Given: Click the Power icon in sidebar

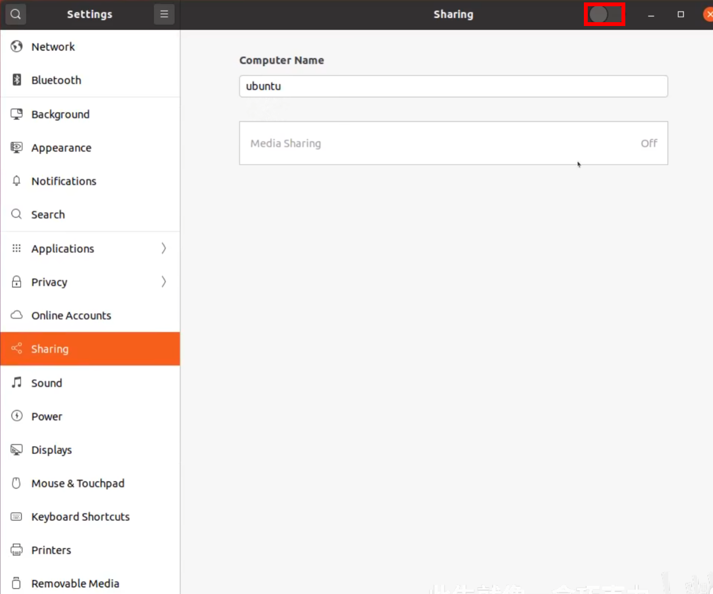Looking at the screenshot, I should coord(17,416).
